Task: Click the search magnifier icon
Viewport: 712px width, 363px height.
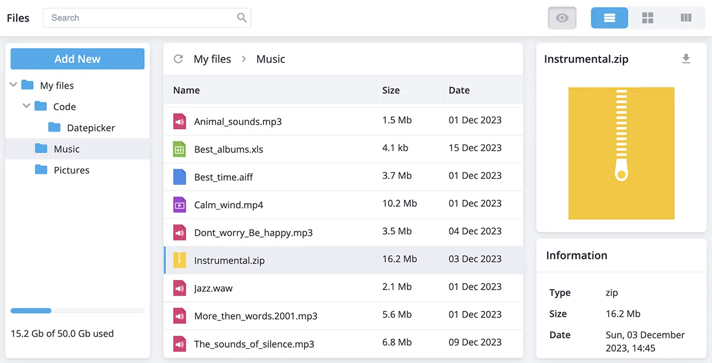Action: tap(241, 18)
